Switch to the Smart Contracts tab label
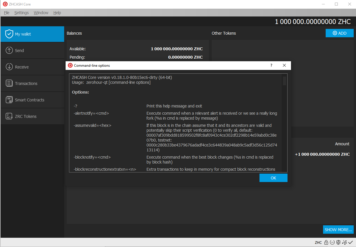Viewport: 356px width, 247px height. click(x=29, y=100)
